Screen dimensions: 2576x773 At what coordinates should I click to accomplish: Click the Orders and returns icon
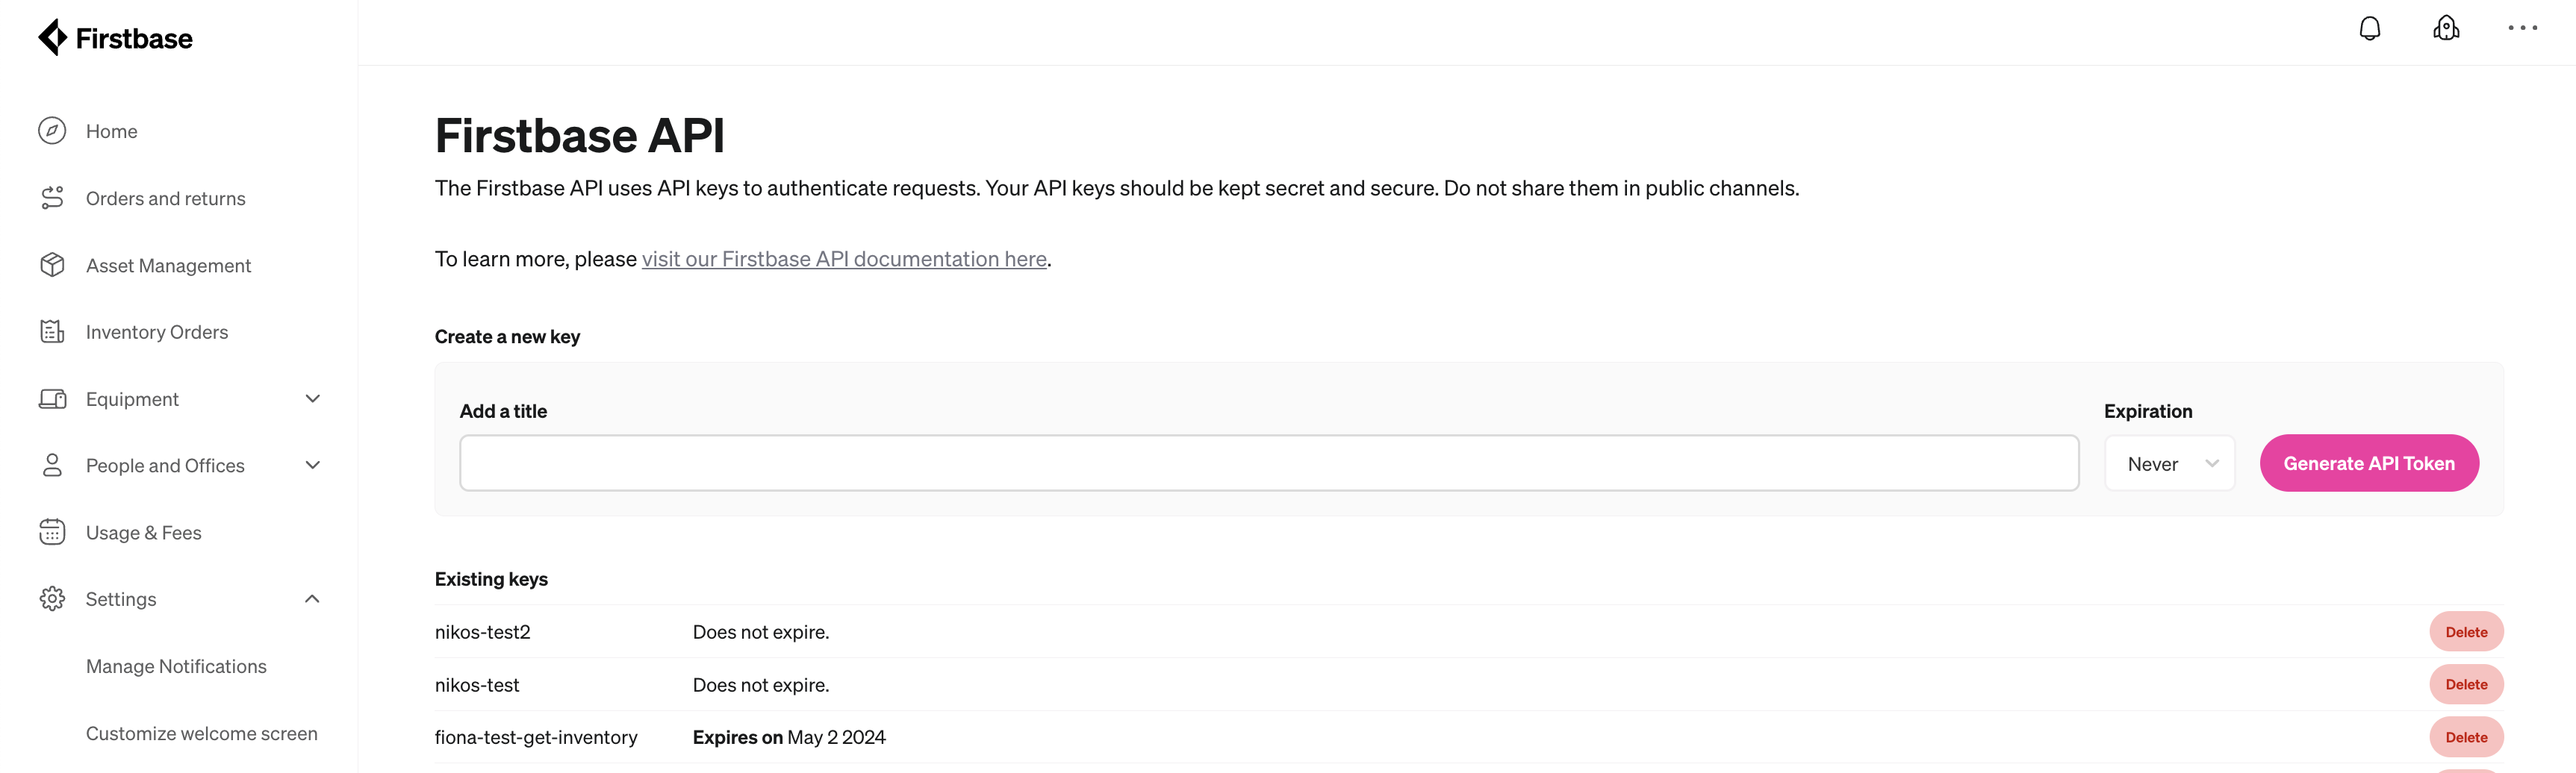[52, 198]
